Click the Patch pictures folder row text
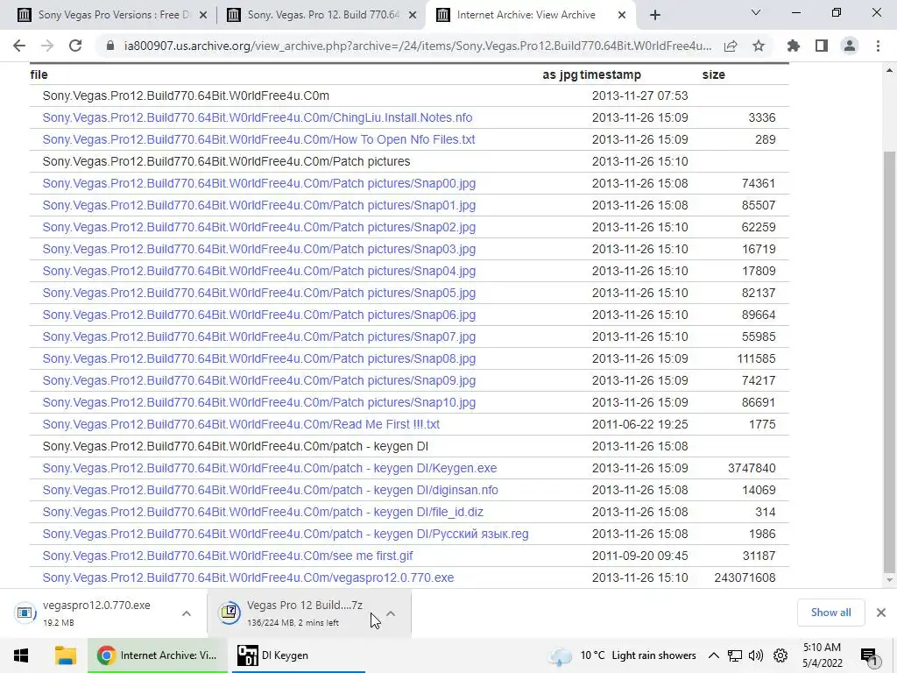Image resolution: width=897 pixels, height=673 pixels. pyautogui.click(x=226, y=161)
